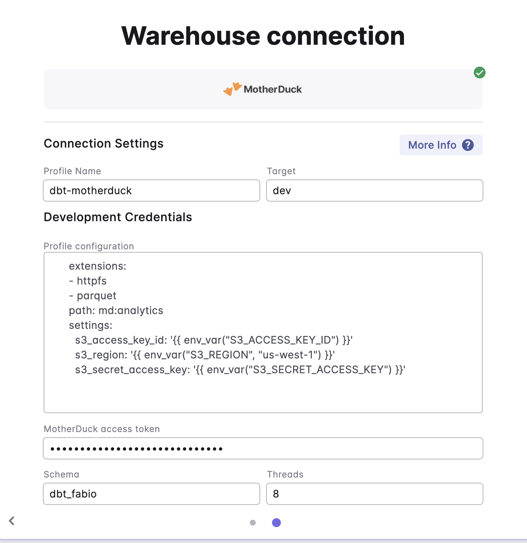Image resolution: width=527 pixels, height=543 pixels.
Task: Edit the Profile Name field
Action: (x=152, y=190)
